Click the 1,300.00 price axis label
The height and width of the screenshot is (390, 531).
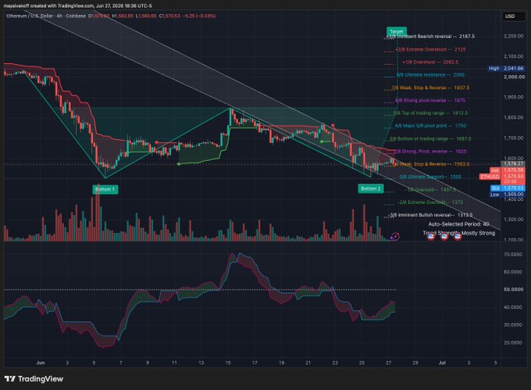(514, 220)
